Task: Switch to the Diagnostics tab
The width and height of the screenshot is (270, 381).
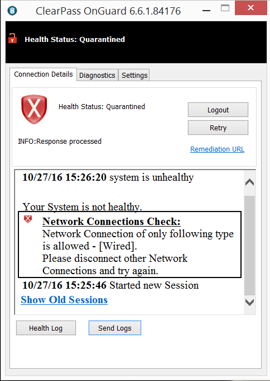Action: click(x=97, y=76)
